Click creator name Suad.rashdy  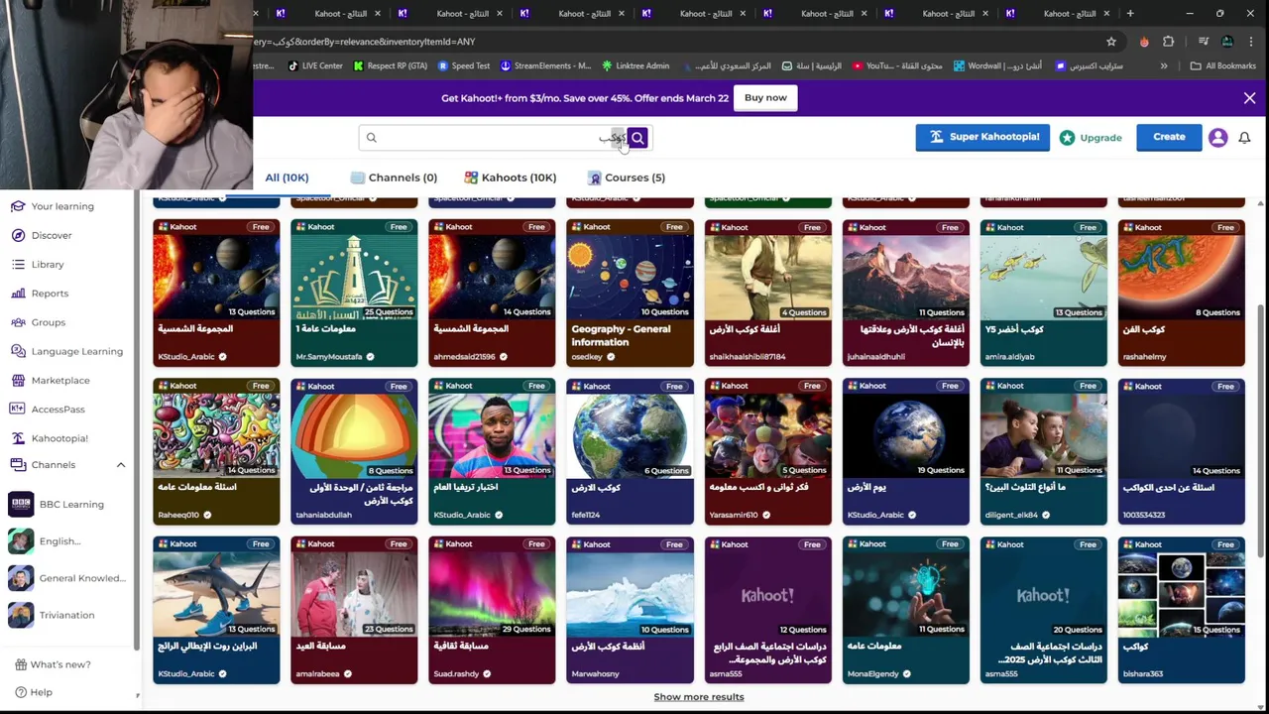click(x=456, y=673)
